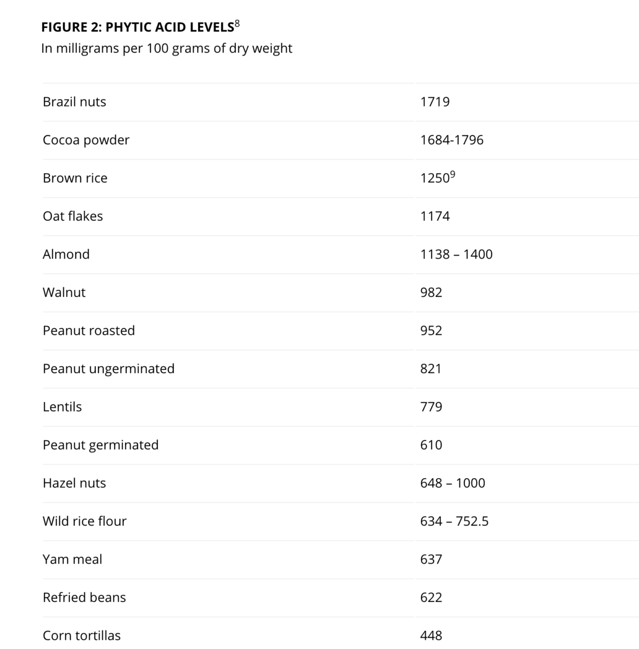Select the Corn tortillas row label
Viewport: 639px width, 649px height.
[x=82, y=635]
